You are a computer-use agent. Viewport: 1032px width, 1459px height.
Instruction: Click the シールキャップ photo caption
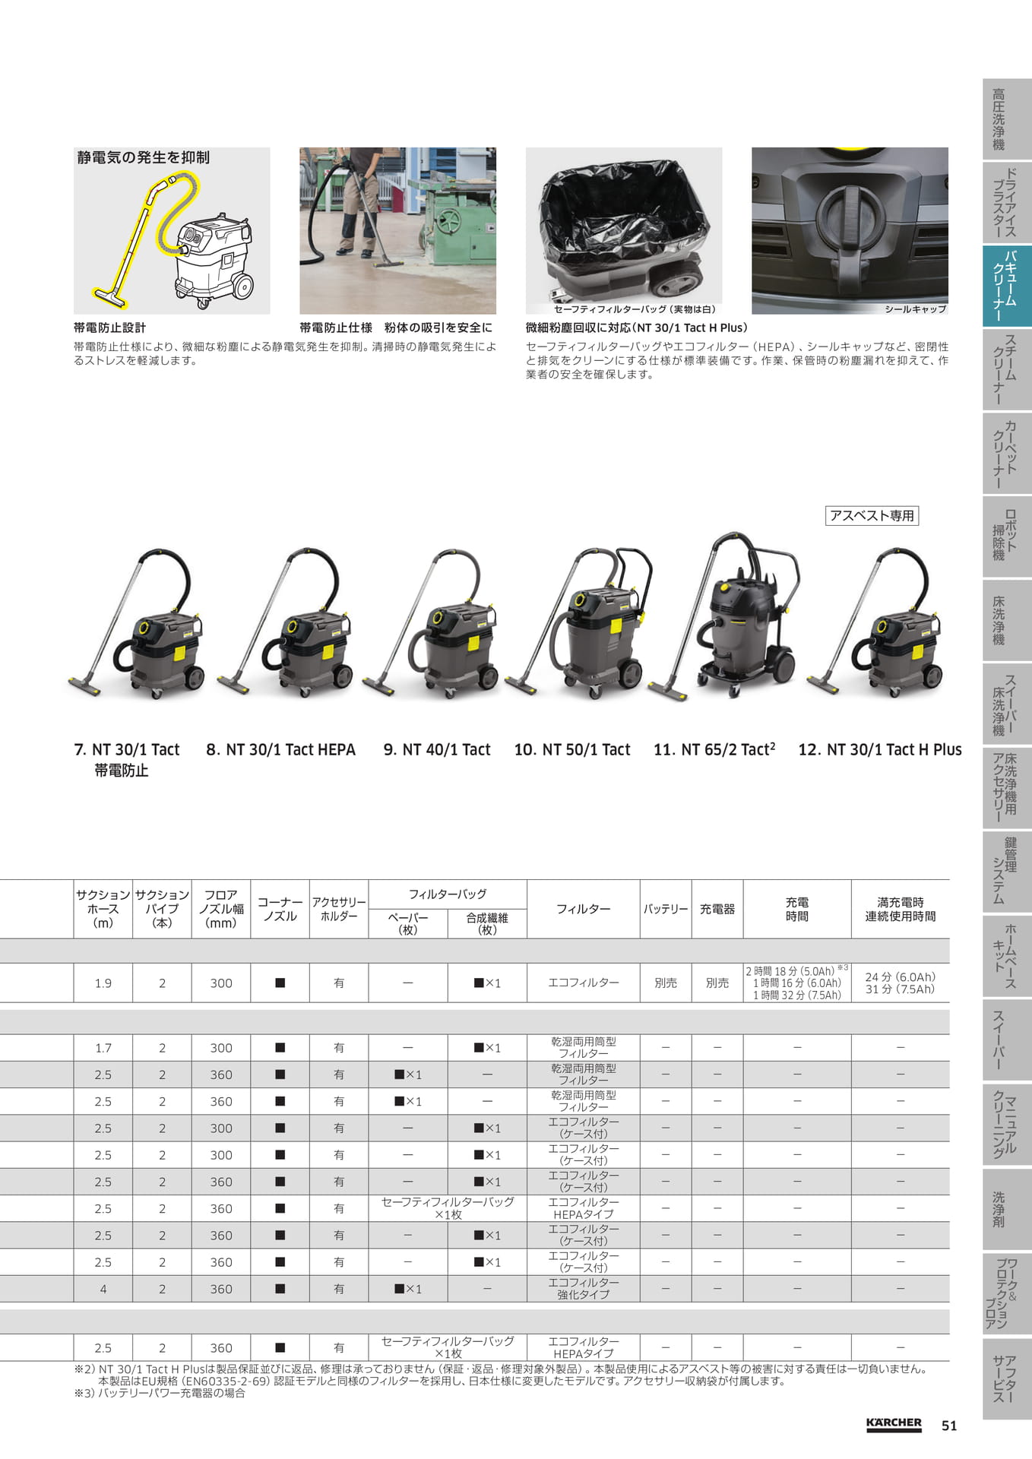click(915, 309)
